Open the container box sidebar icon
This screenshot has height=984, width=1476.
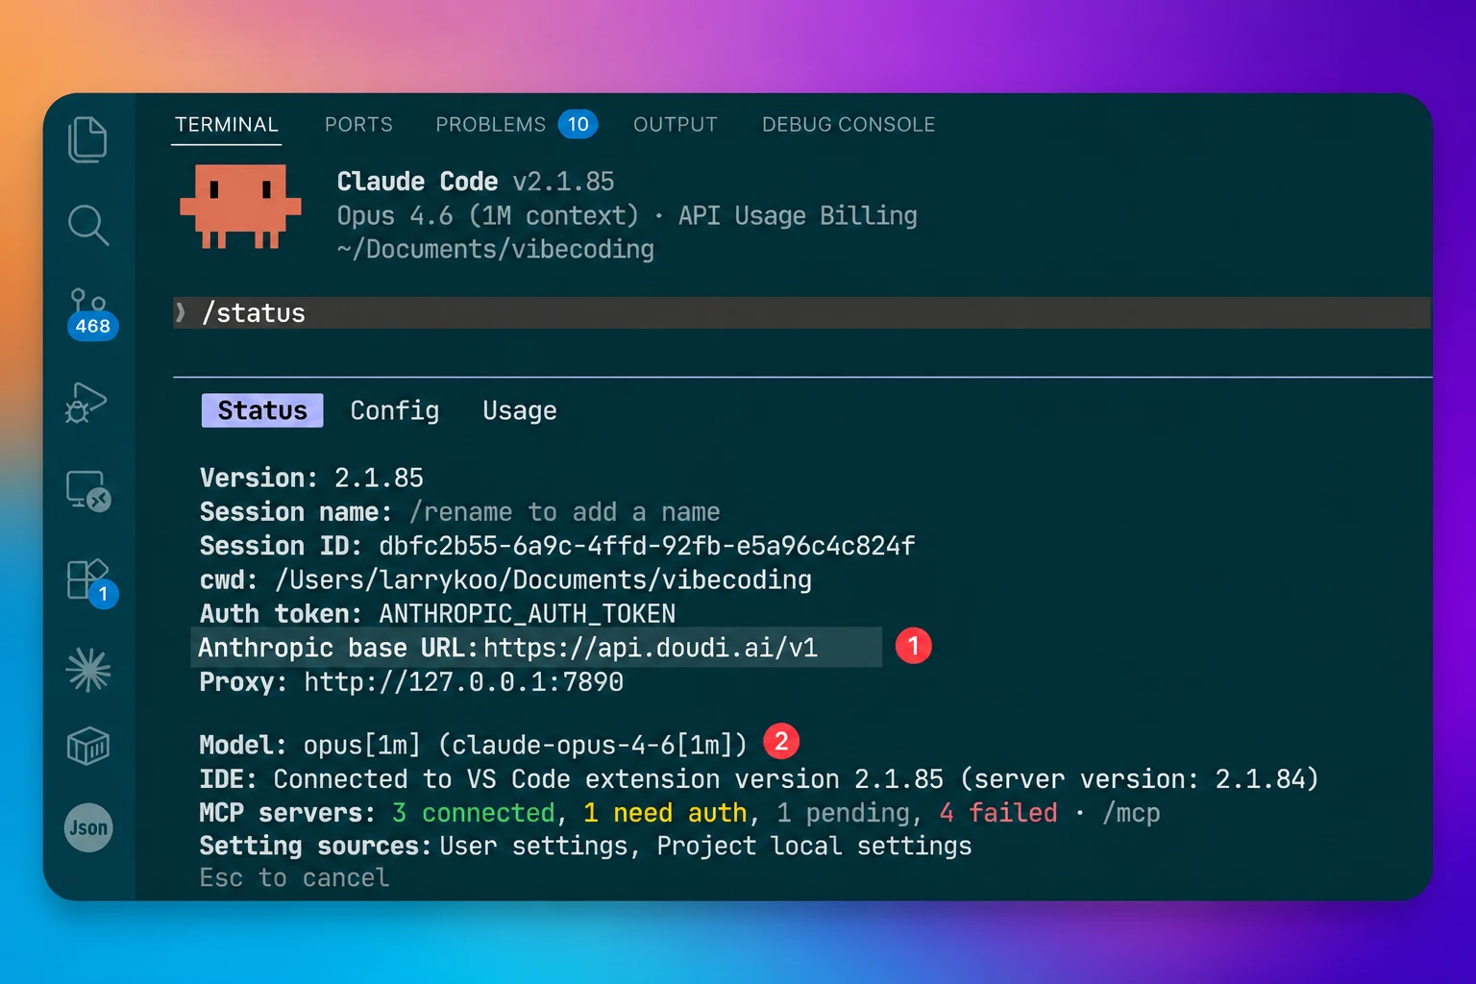[88, 745]
